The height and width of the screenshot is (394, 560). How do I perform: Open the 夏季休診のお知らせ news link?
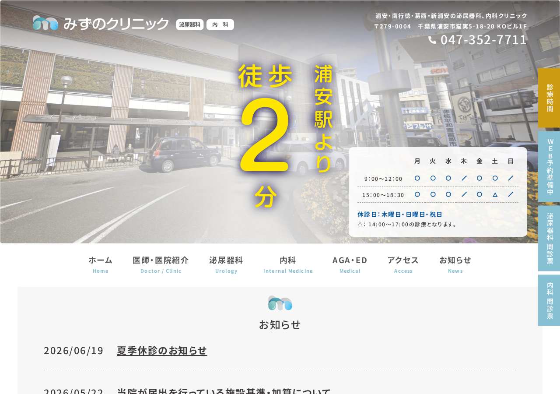tap(162, 351)
